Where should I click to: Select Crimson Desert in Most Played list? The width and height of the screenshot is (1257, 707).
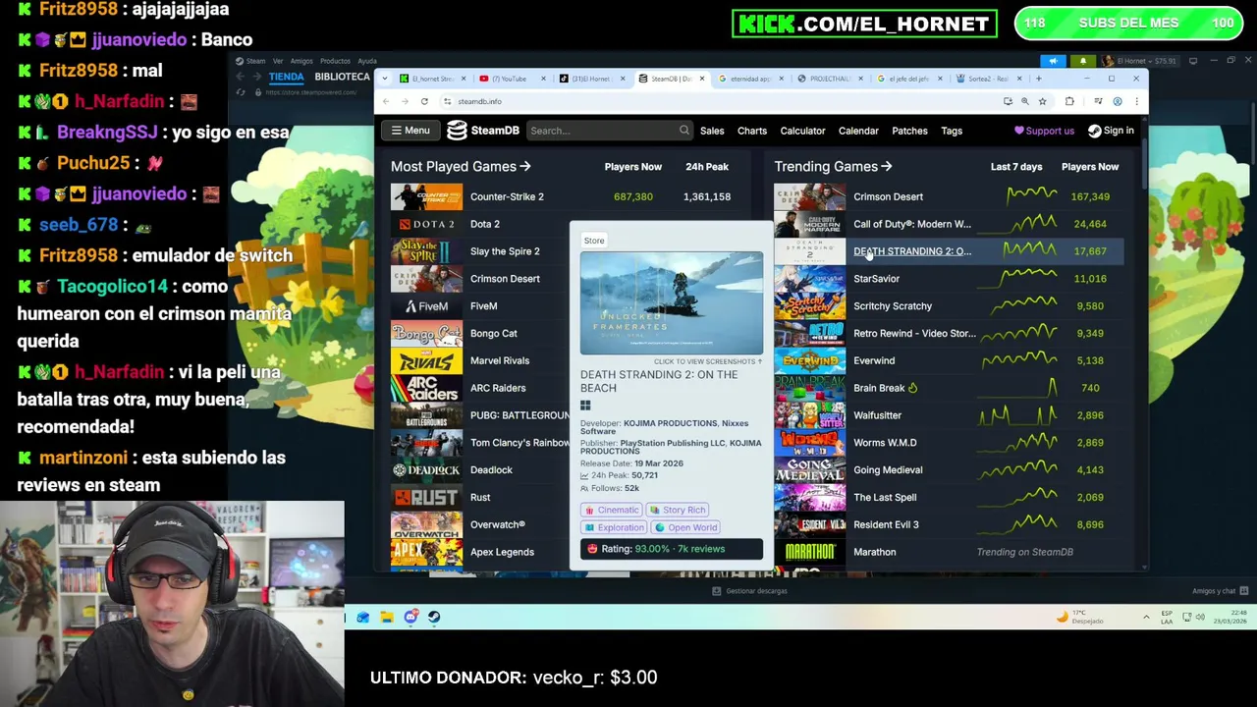pos(505,279)
